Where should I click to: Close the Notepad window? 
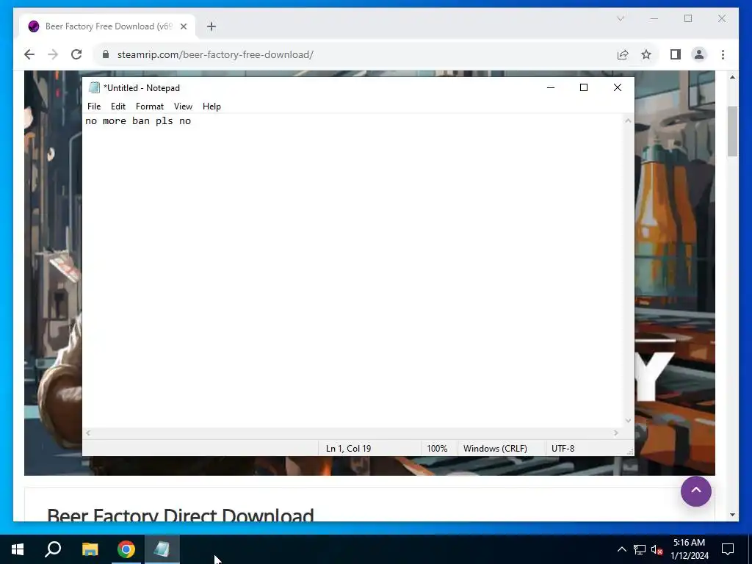click(618, 88)
